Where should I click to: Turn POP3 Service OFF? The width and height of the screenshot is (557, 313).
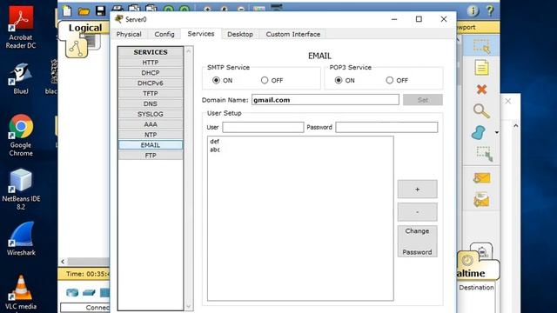click(x=390, y=80)
